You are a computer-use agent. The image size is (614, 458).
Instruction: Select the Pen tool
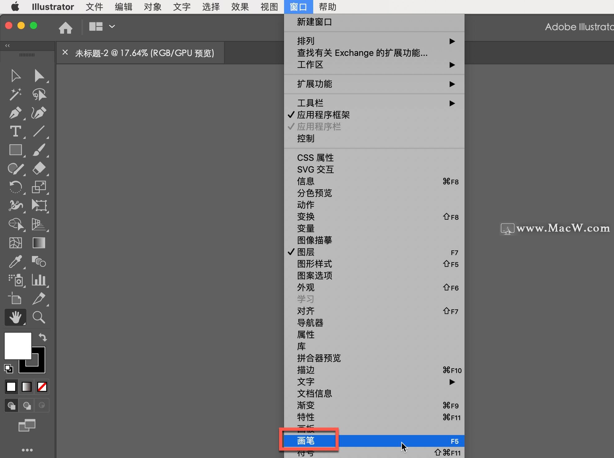coord(16,113)
